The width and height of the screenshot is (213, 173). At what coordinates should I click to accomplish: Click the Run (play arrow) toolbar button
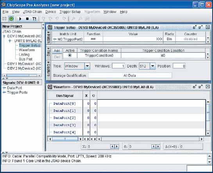pos(20,19)
